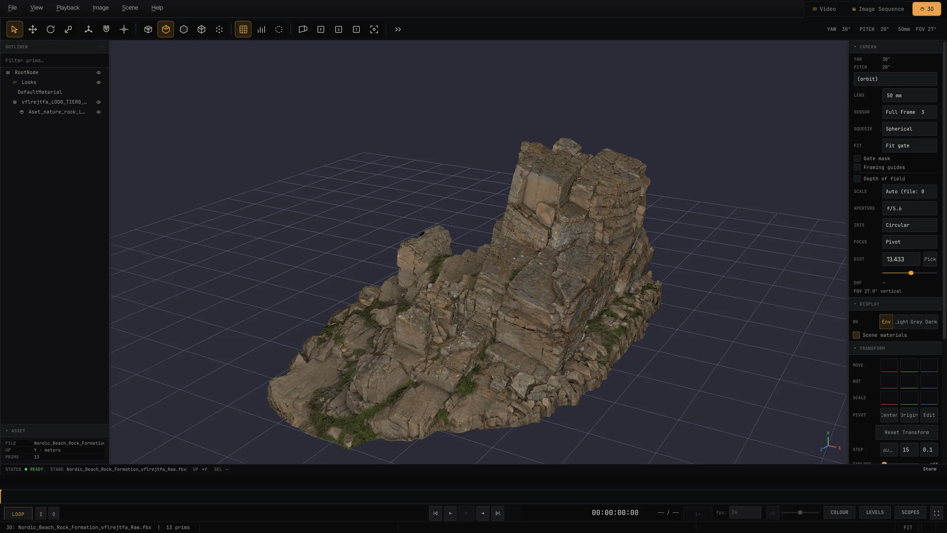Select the arrow Select tool

click(x=14, y=29)
